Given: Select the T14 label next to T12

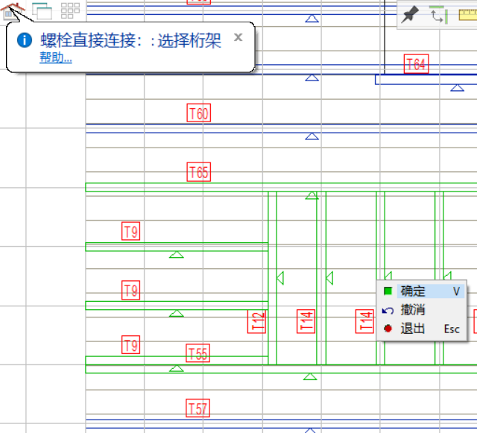Looking at the screenshot, I should [x=306, y=322].
